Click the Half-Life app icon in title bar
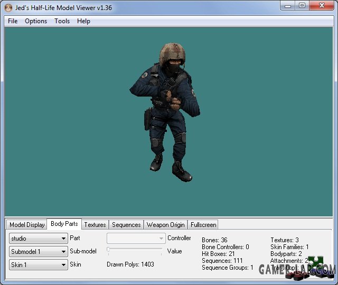 click(8, 8)
